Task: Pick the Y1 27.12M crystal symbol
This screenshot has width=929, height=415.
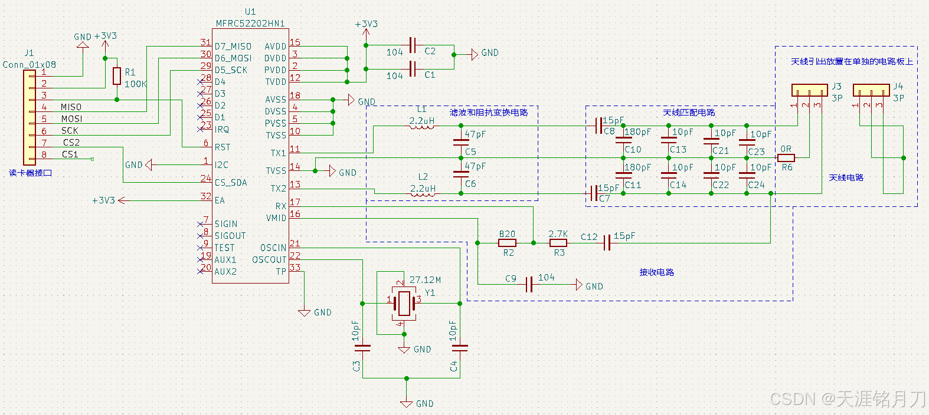Action: click(x=404, y=304)
